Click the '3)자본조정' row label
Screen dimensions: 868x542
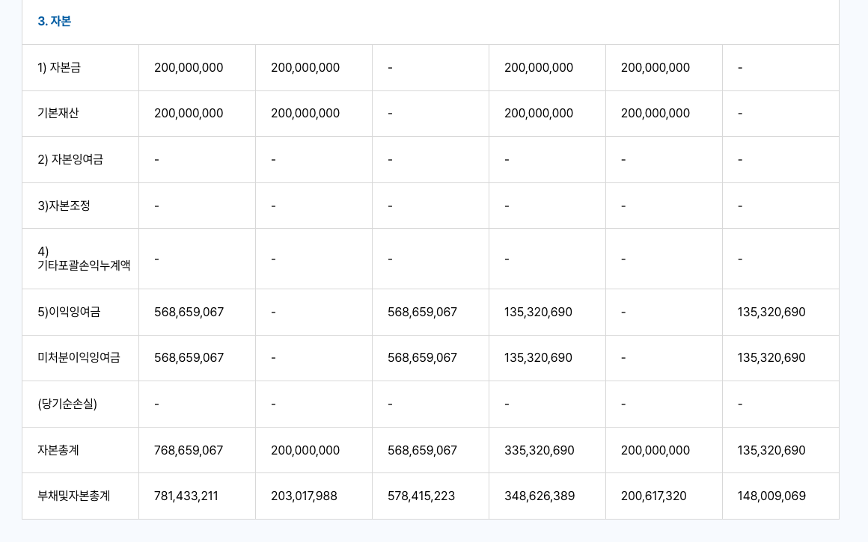(x=64, y=206)
